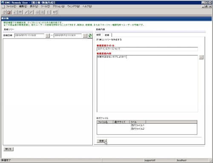This screenshot has width=213, height=163.
Task: Click the document icon left of ファイル menu
Action: pyautogui.click(x=3, y=6)
